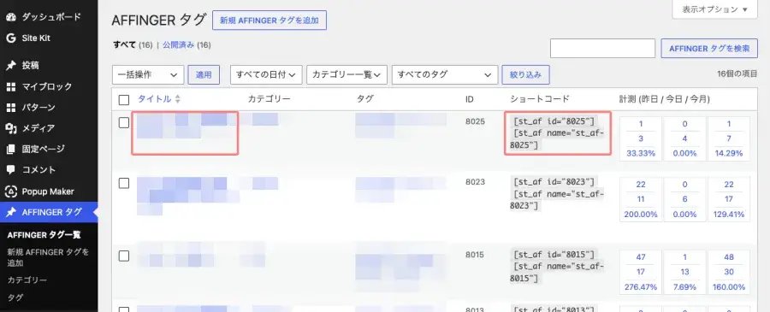Click 200.00% stat in row 8023
The width and height of the screenshot is (770, 312).
coord(641,215)
